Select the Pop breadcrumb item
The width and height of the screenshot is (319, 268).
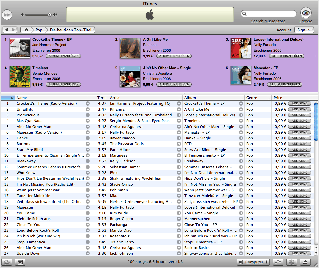coord(39,30)
